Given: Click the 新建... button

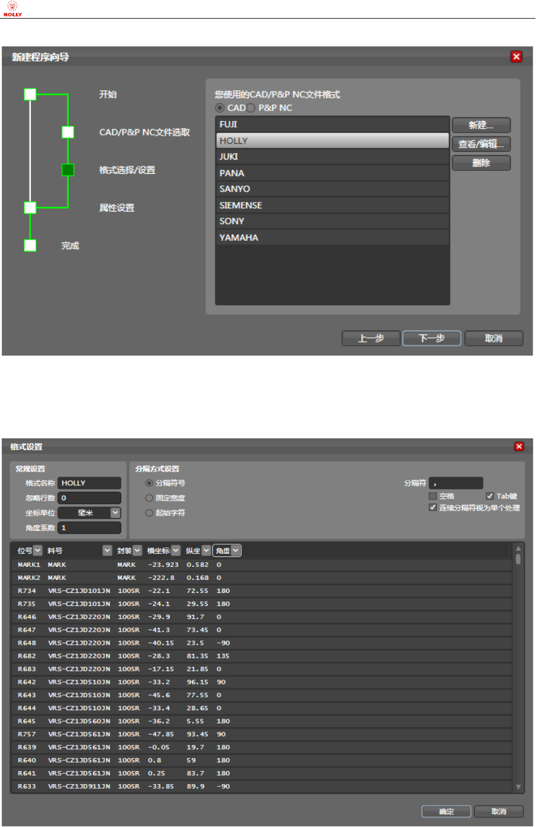Looking at the screenshot, I should (x=481, y=125).
